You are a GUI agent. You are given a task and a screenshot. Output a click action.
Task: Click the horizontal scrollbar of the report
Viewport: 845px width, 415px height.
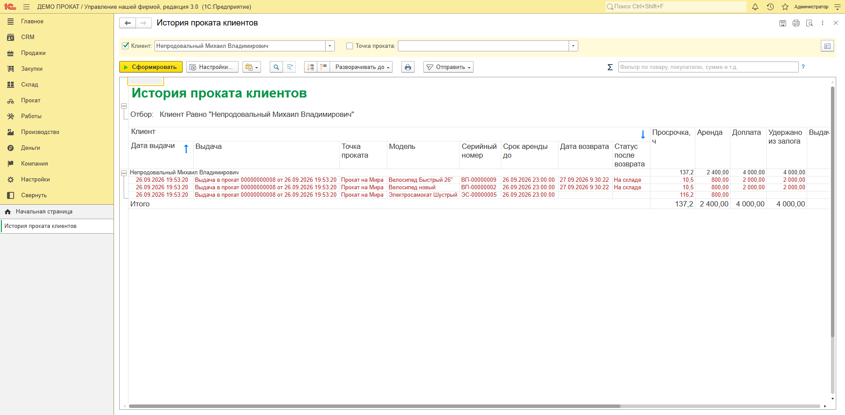[374, 406]
